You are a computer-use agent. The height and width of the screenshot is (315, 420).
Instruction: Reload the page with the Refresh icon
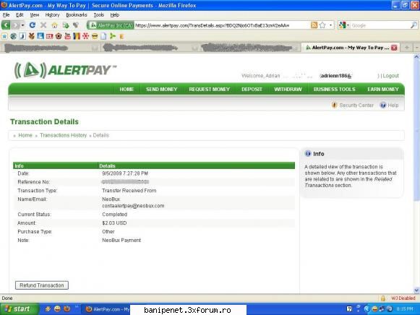(33, 25)
